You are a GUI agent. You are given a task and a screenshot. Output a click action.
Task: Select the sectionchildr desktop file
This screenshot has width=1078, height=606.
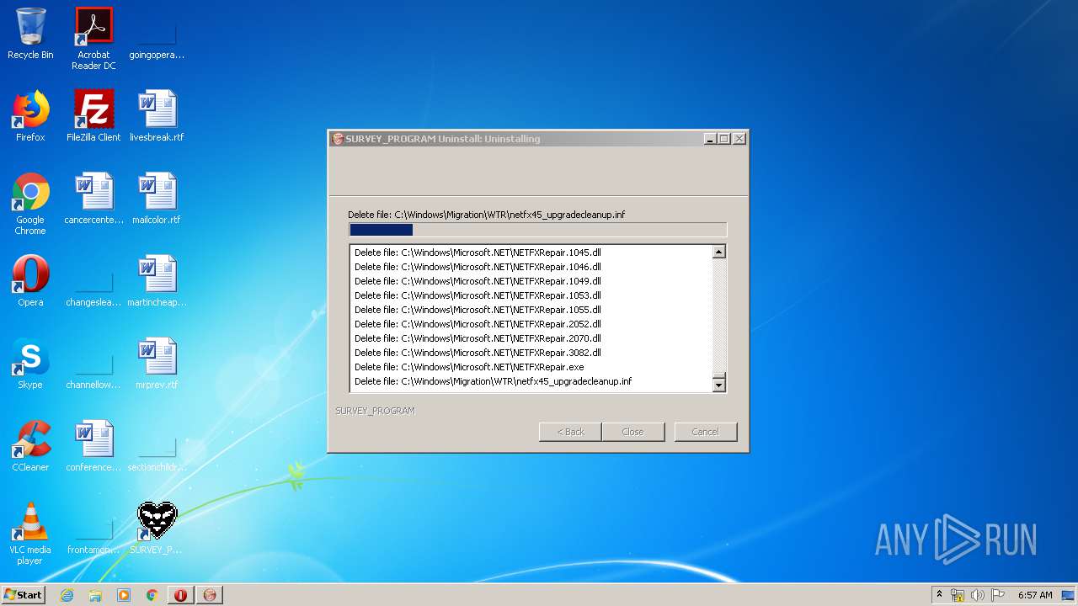click(157, 446)
